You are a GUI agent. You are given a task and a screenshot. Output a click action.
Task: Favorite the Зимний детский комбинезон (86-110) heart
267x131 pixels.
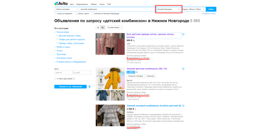[183, 69]
